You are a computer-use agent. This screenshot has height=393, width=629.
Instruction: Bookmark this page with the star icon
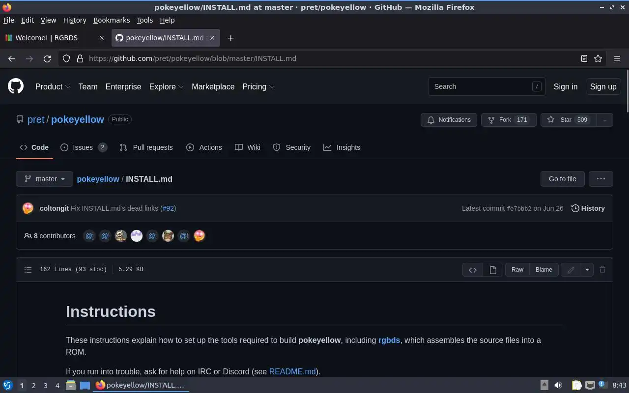click(x=598, y=58)
